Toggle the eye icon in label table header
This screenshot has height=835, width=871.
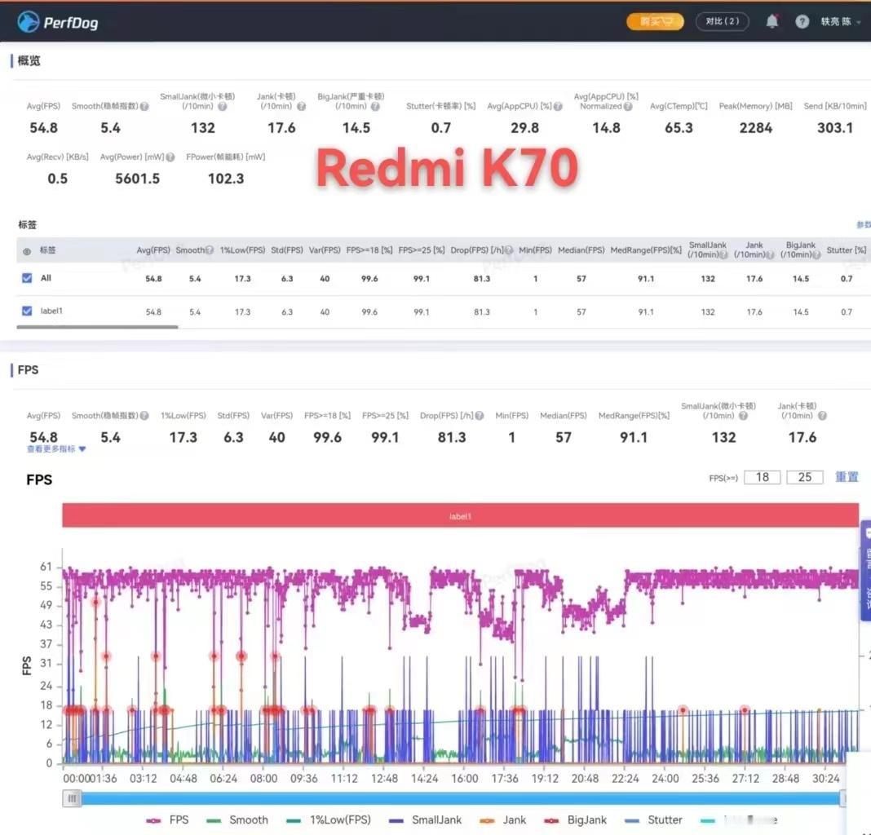click(x=27, y=251)
